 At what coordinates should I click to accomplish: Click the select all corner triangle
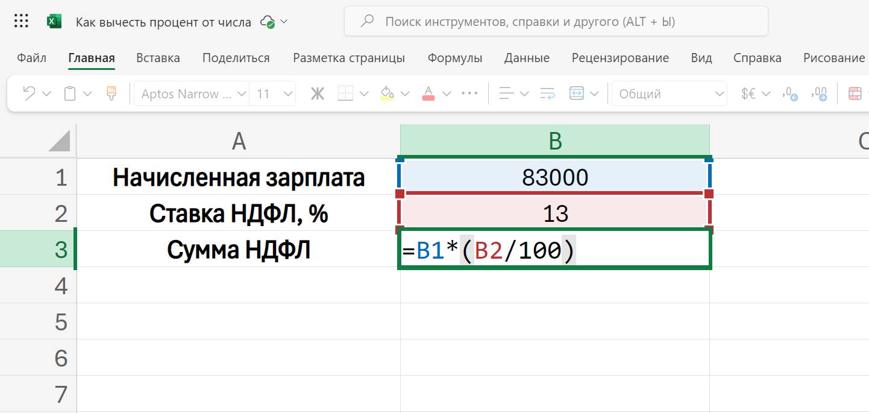coord(58,141)
